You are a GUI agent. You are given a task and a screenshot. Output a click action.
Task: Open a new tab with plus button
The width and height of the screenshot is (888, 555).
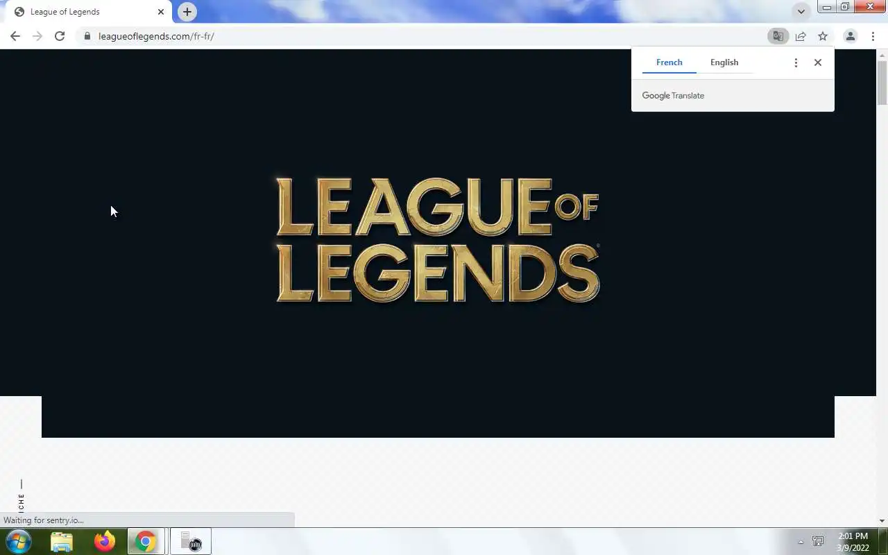(x=187, y=12)
